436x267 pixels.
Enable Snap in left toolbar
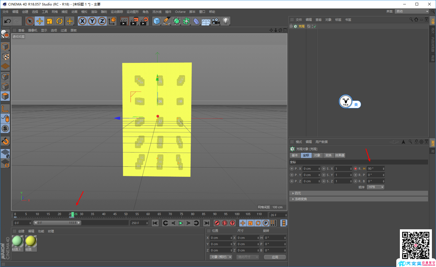5,141
